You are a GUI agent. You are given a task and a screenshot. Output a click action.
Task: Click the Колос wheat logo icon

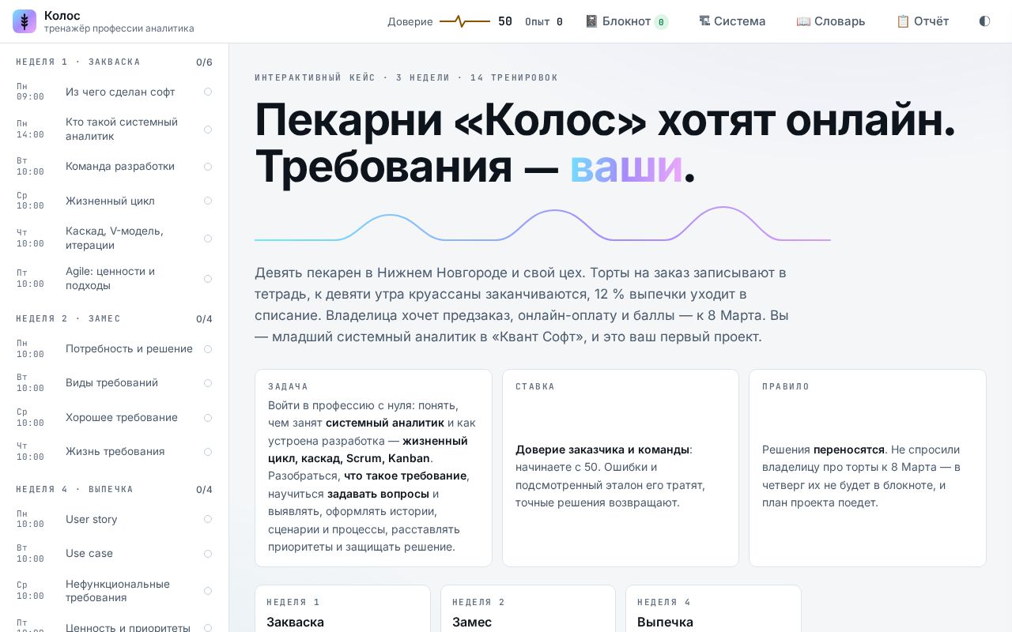(x=25, y=21)
